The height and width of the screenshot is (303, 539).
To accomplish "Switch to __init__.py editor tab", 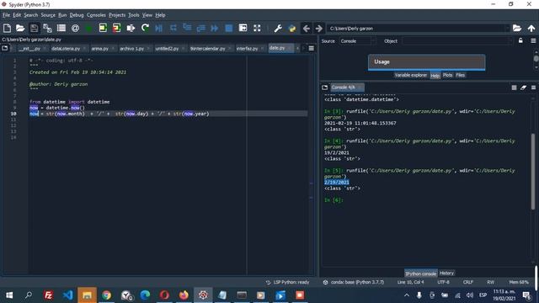I will (x=29, y=49).
